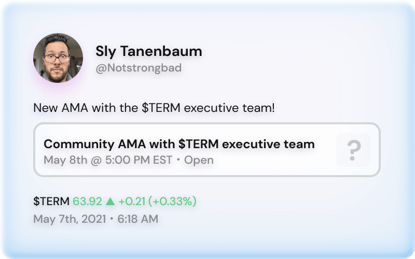The image size is (415, 259).
Task: Click the 6:18 AM post time
Action: click(x=138, y=219)
